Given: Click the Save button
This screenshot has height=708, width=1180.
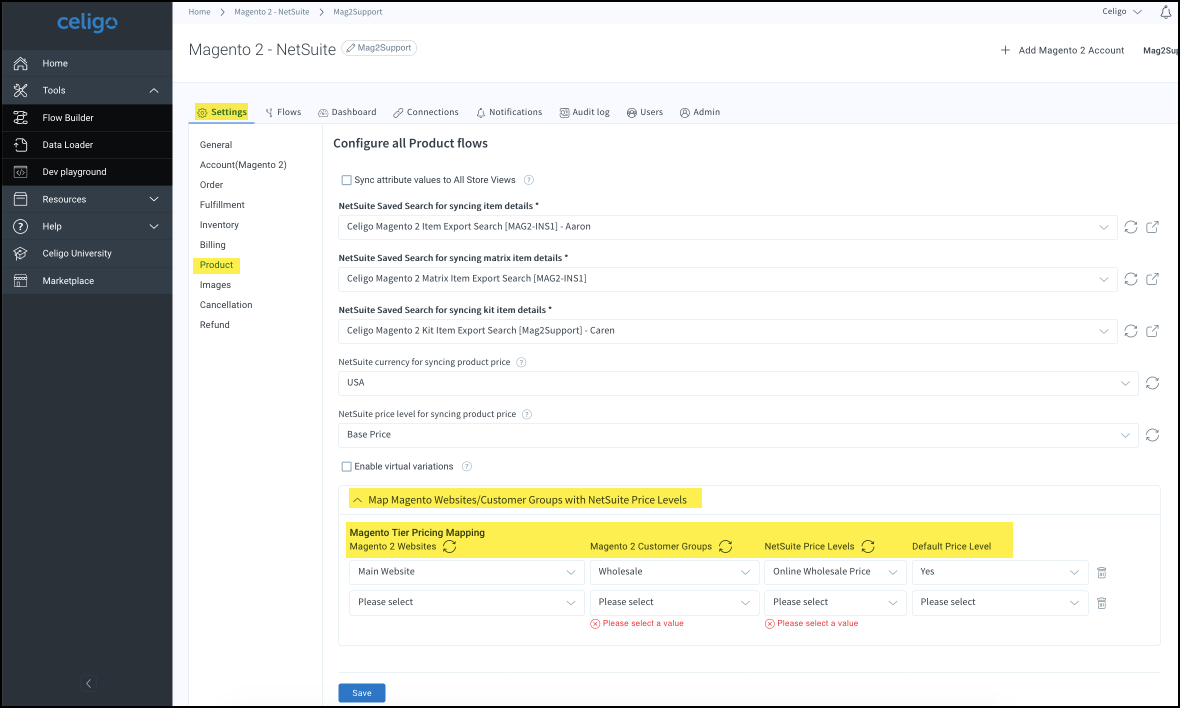Looking at the screenshot, I should [x=361, y=693].
